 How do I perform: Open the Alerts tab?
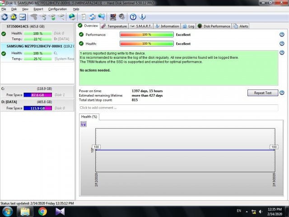coord(241,26)
